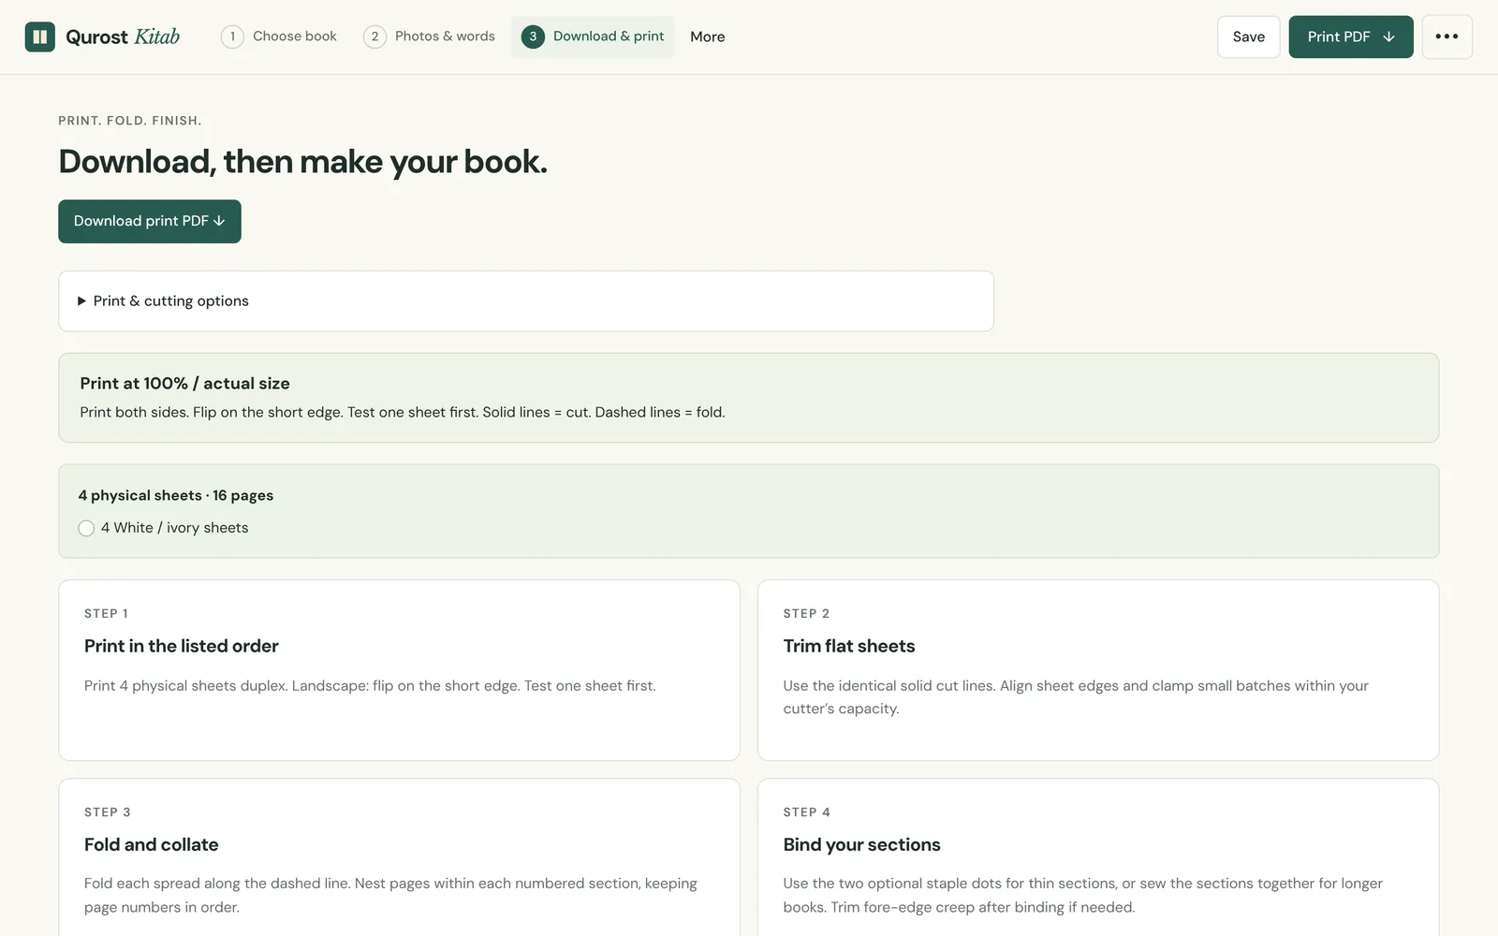Click the STEP 1 label

[x=106, y=614]
